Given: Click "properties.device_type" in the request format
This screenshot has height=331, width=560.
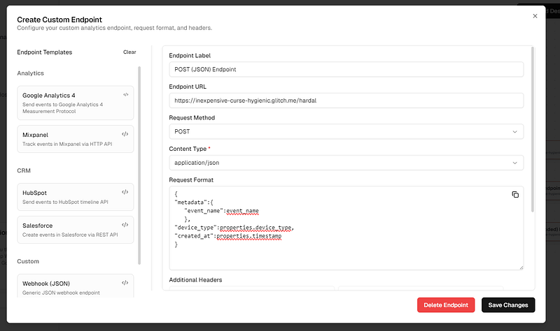Looking at the screenshot, I should click(x=255, y=228).
